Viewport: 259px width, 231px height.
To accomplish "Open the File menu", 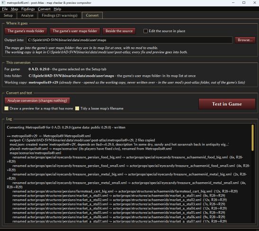I will 5,9.
